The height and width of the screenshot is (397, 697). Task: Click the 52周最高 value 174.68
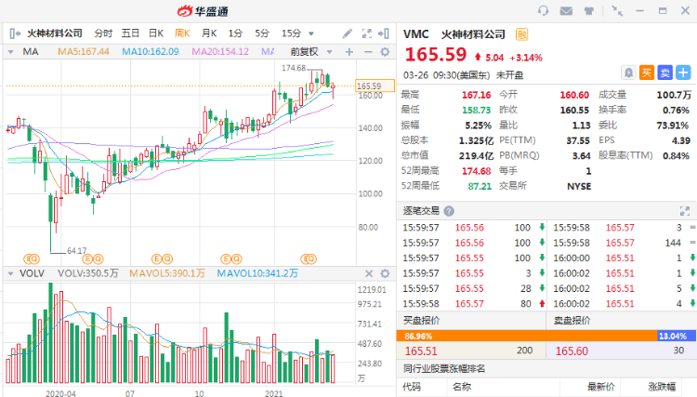click(477, 171)
